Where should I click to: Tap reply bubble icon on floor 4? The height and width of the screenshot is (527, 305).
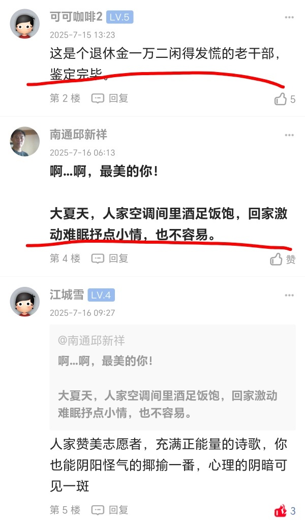[x=98, y=258]
